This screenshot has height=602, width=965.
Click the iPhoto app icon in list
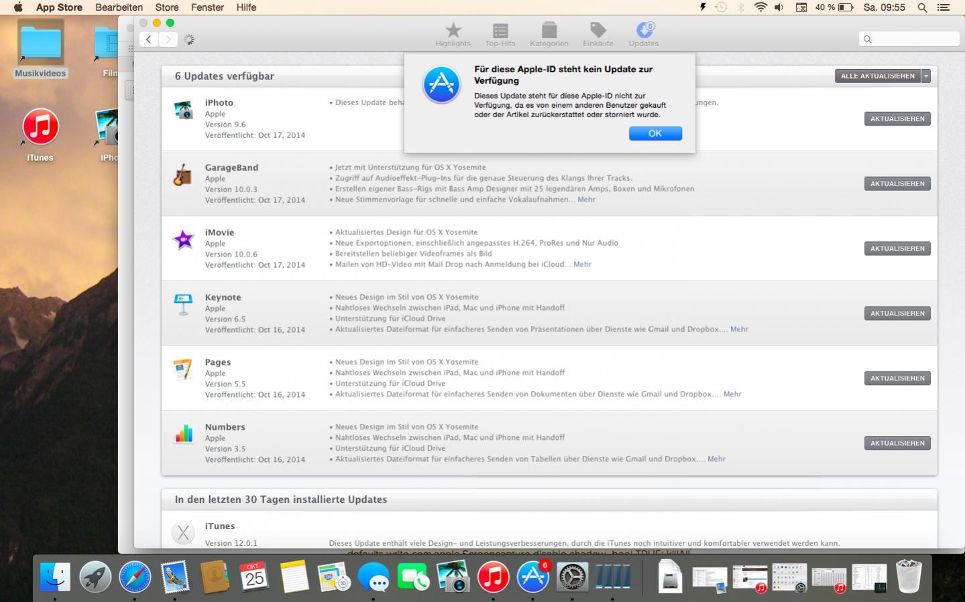tap(183, 110)
